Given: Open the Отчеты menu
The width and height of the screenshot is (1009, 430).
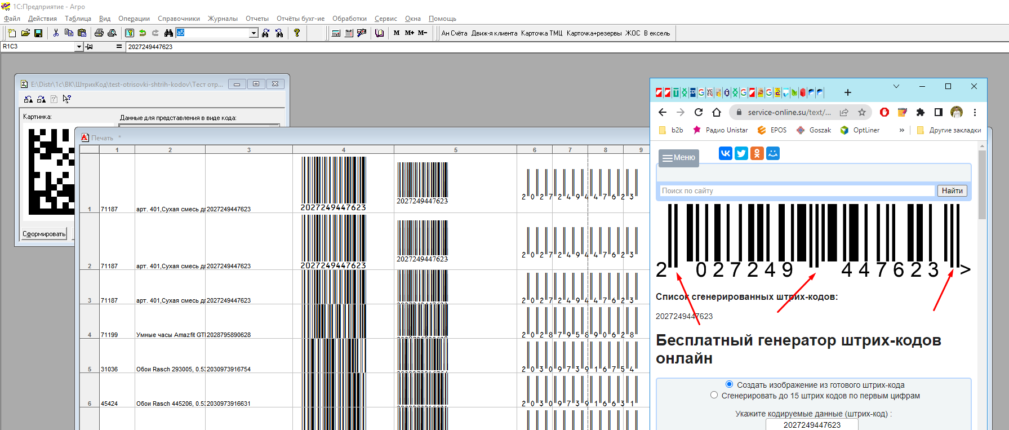Looking at the screenshot, I should [x=257, y=19].
